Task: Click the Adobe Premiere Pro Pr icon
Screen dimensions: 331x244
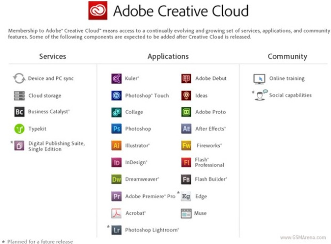Action: (116, 196)
